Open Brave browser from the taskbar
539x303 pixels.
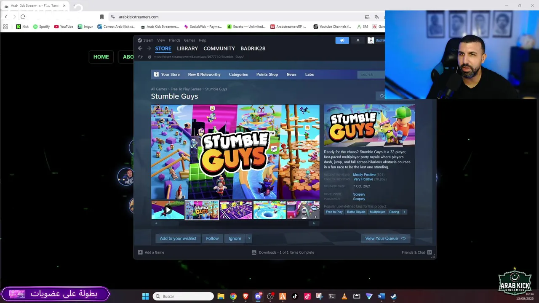pyautogui.click(x=245, y=296)
